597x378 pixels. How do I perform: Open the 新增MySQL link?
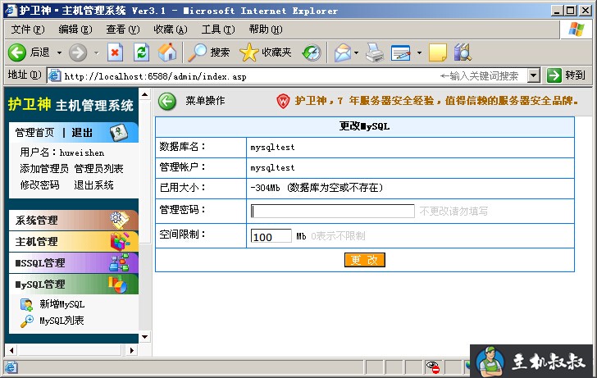click(62, 304)
